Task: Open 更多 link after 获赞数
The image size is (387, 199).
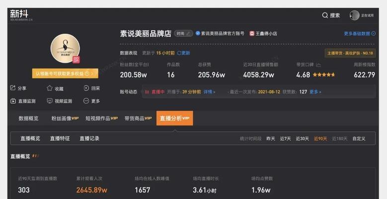Action: [x=315, y=92]
